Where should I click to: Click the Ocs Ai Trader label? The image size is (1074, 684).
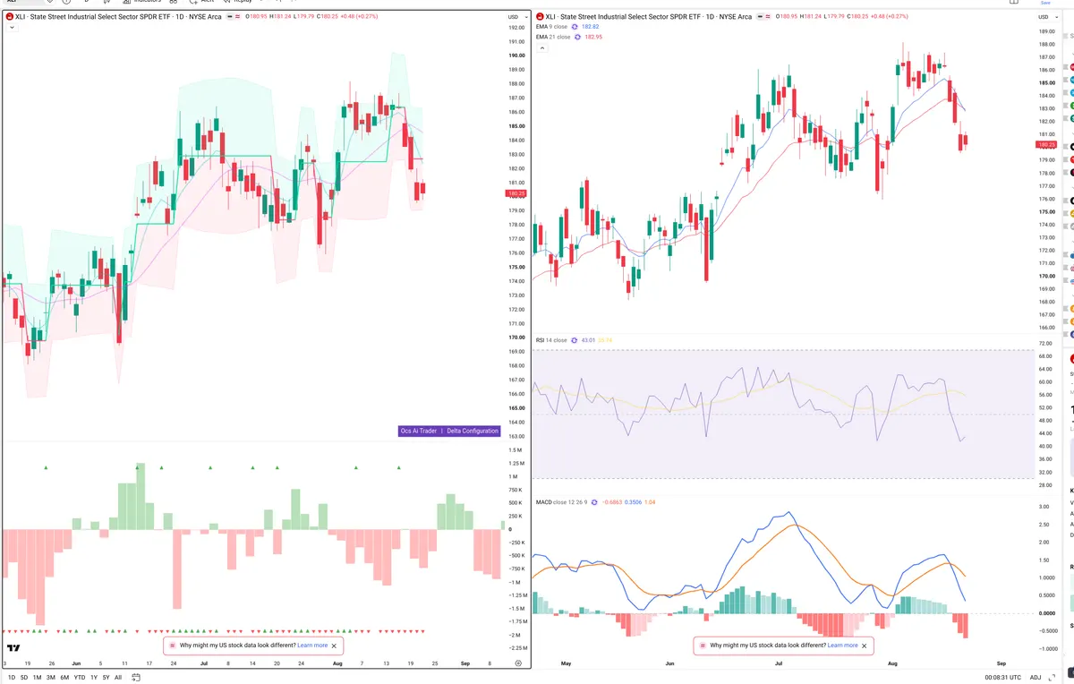click(x=419, y=431)
